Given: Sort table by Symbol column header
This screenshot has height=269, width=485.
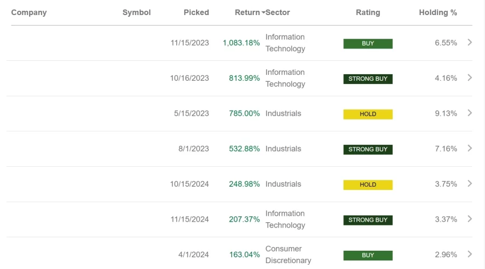Looking at the screenshot, I should 136,12.
